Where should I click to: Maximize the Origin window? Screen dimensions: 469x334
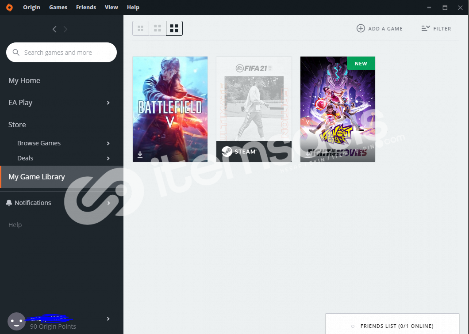[x=445, y=8]
